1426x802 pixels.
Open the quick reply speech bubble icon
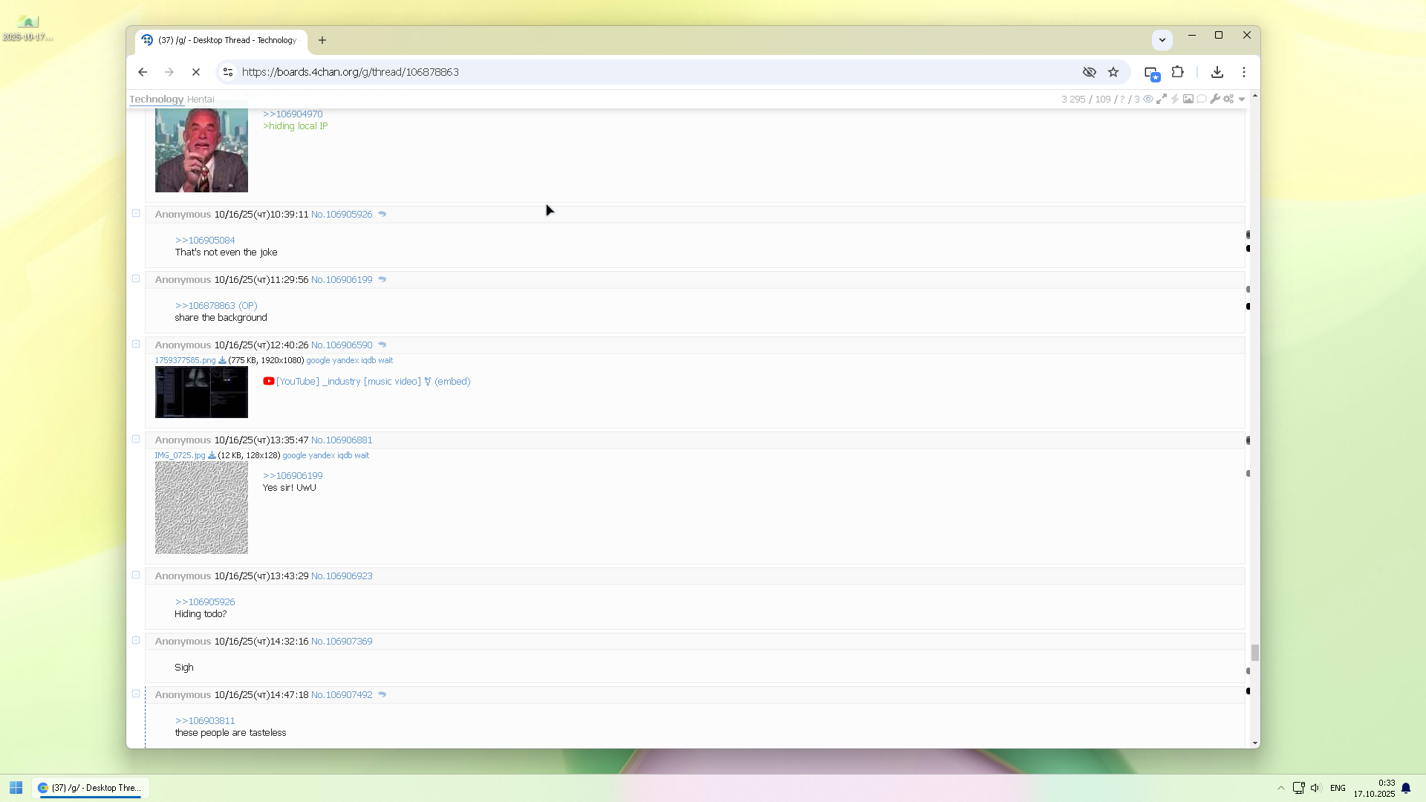coord(1202,99)
